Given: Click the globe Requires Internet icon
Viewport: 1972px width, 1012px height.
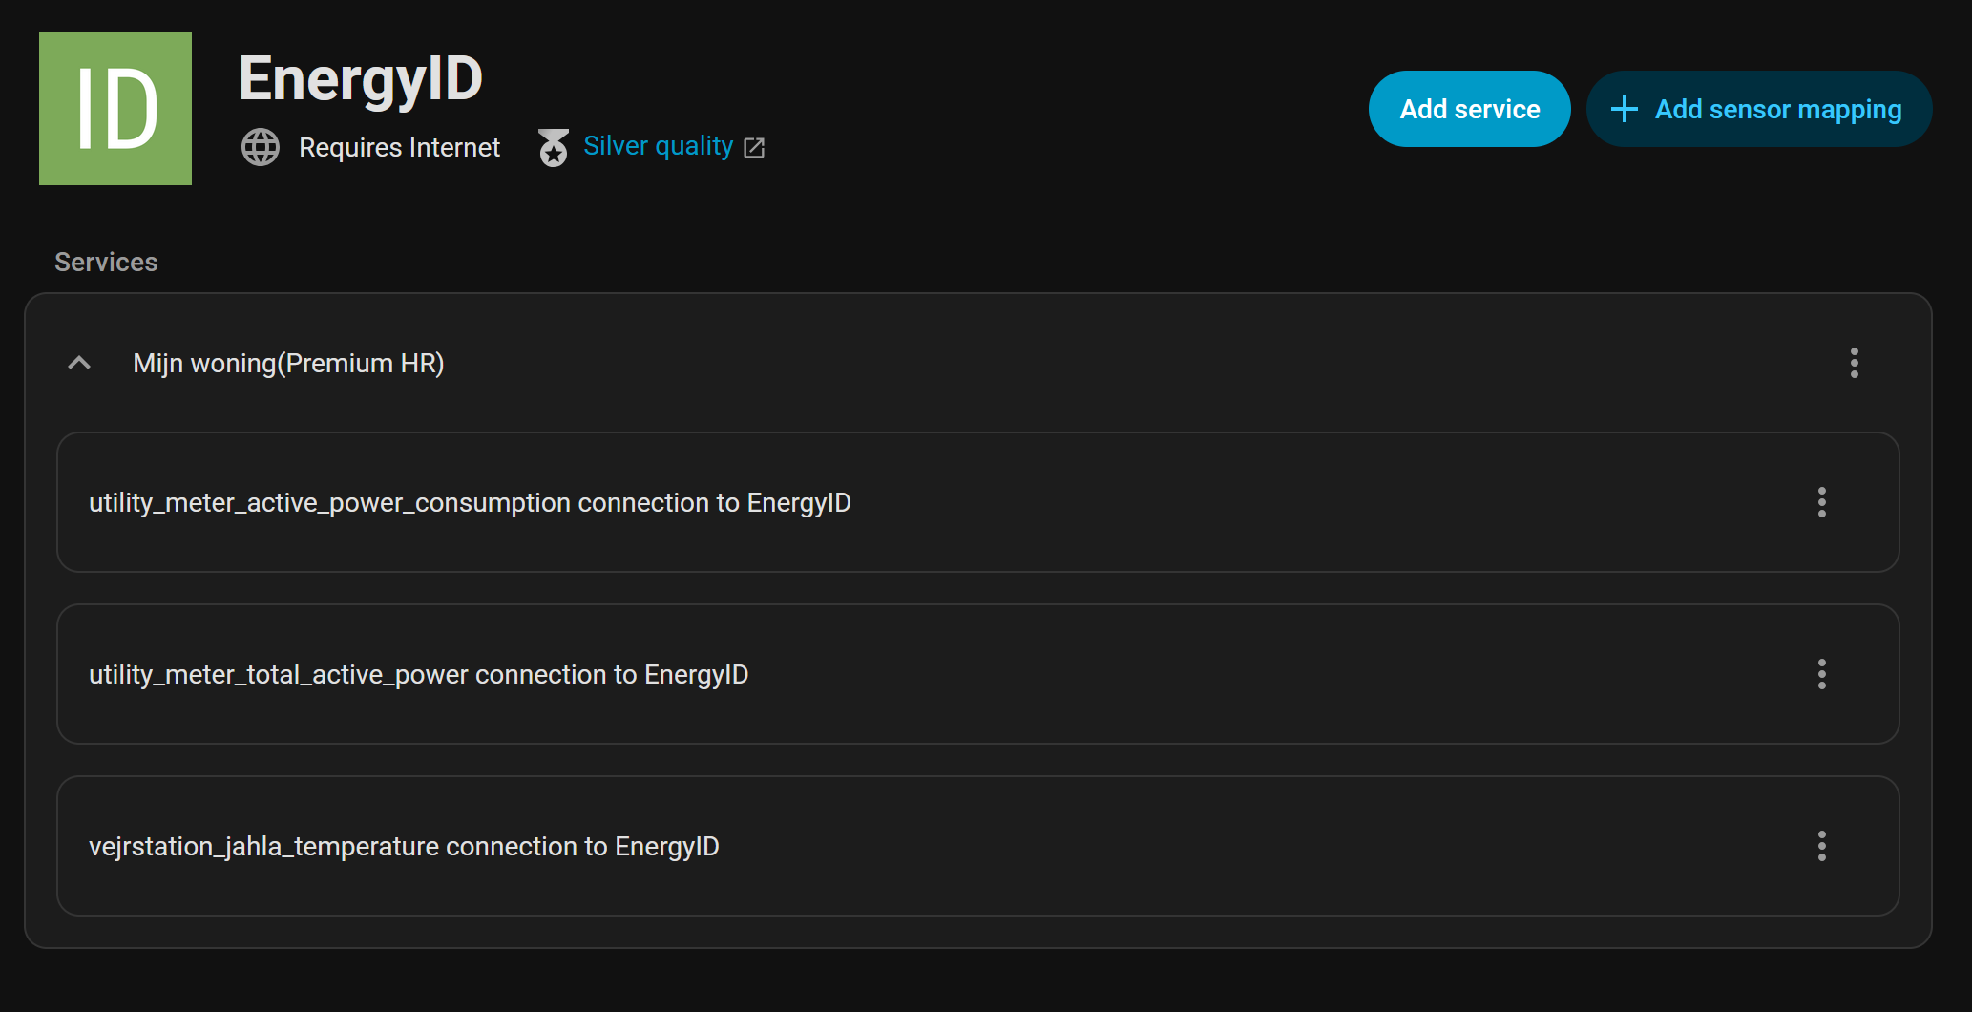Looking at the screenshot, I should click(x=260, y=147).
